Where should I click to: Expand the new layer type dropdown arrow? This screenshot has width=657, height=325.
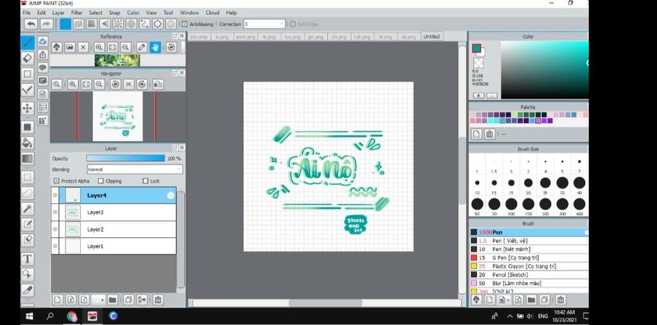(102, 300)
